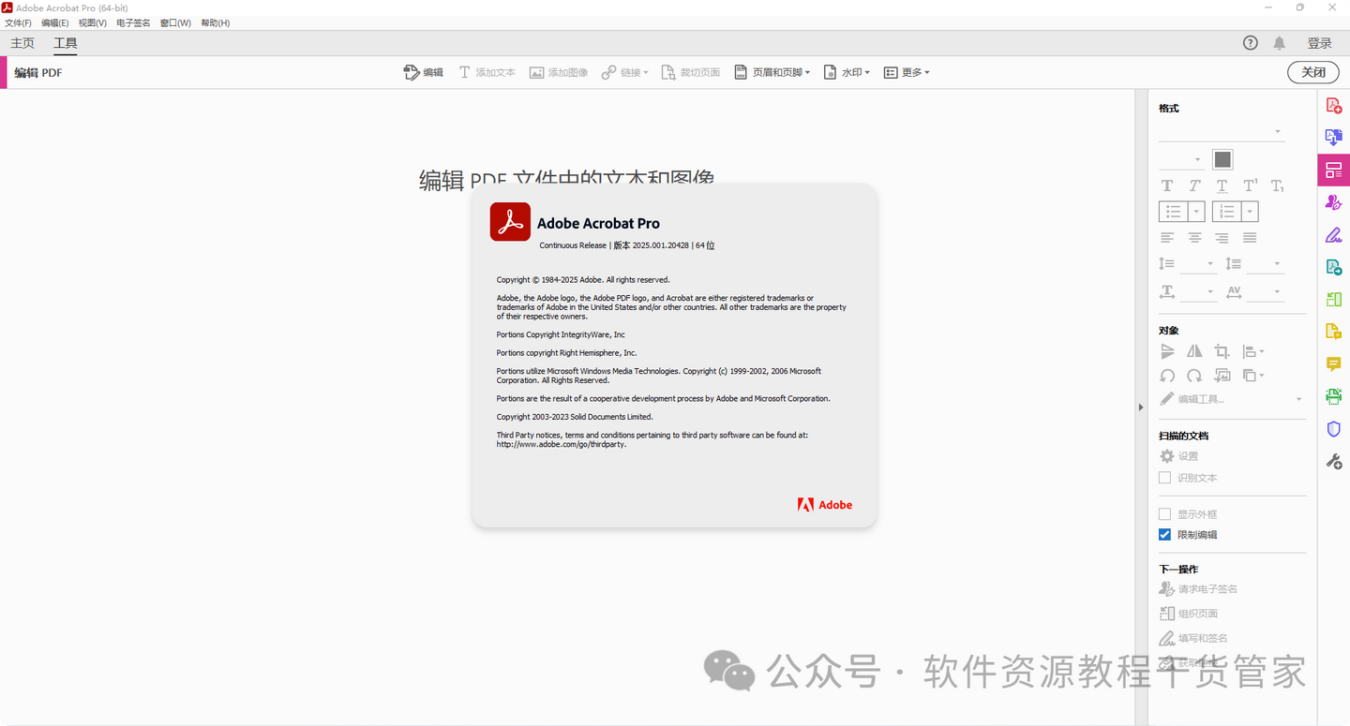Flip object vertically icon
This screenshot has width=1350, height=726.
[1167, 351]
